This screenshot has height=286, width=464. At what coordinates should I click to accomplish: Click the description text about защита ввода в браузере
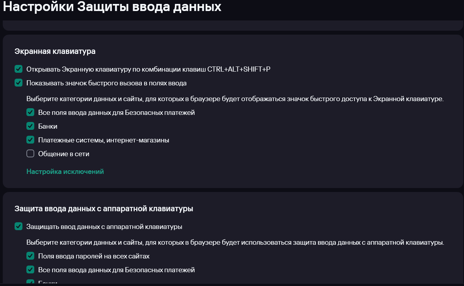click(235, 242)
